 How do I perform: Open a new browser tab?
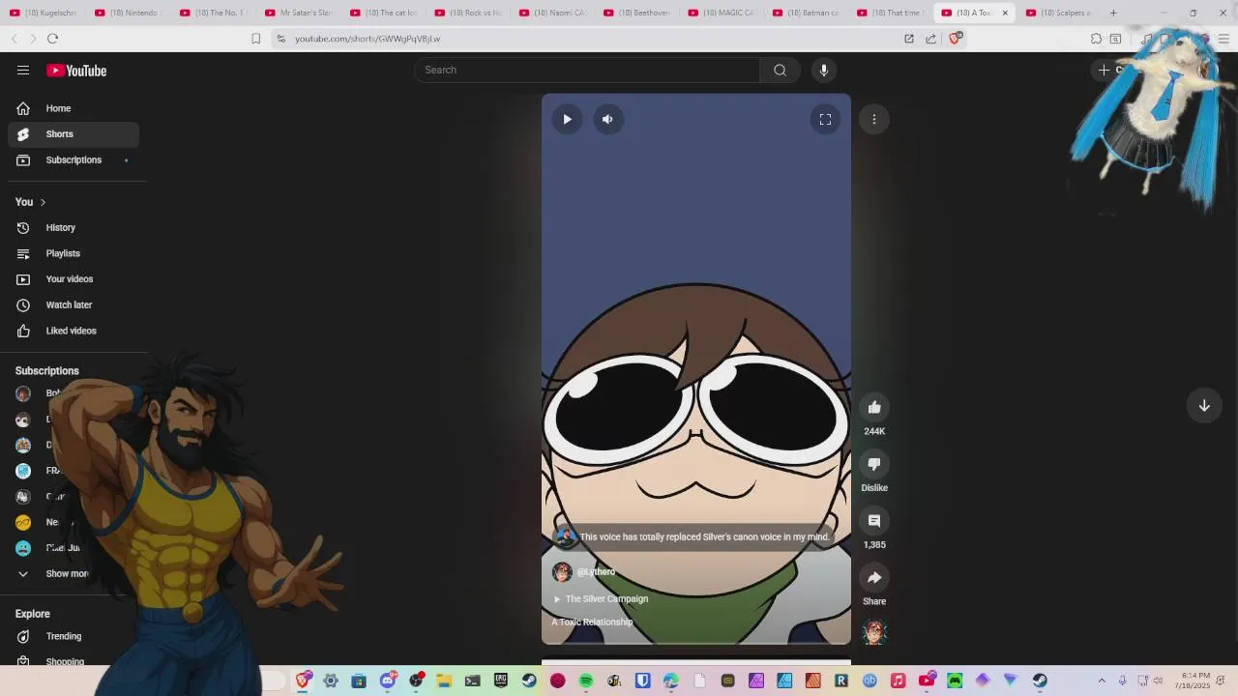(1113, 13)
